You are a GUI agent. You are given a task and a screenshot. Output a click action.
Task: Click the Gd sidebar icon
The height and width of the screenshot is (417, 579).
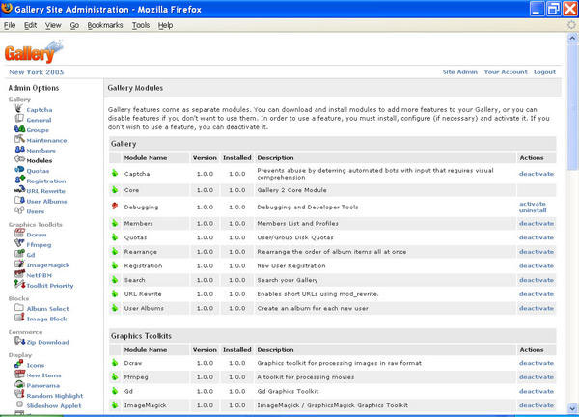click(19, 253)
